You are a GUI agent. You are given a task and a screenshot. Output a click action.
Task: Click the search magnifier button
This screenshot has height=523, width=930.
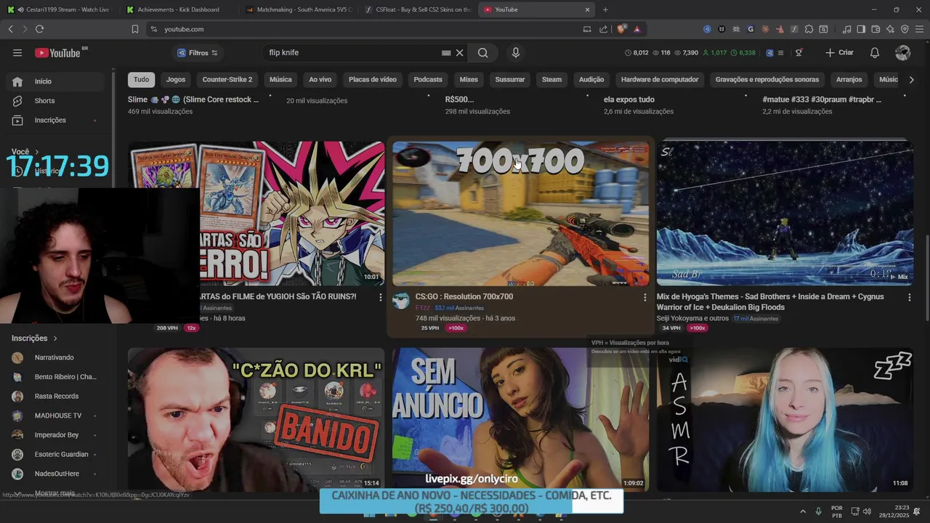483,53
